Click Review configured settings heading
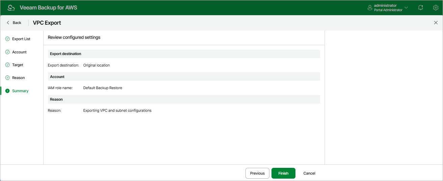This screenshot has height=181, width=443. [74, 37]
